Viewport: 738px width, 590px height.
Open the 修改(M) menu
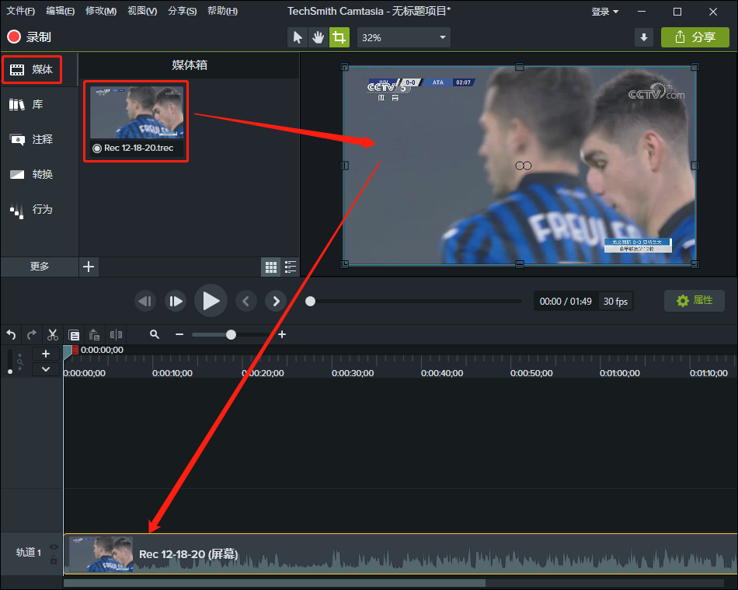click(x=101, y=11)
